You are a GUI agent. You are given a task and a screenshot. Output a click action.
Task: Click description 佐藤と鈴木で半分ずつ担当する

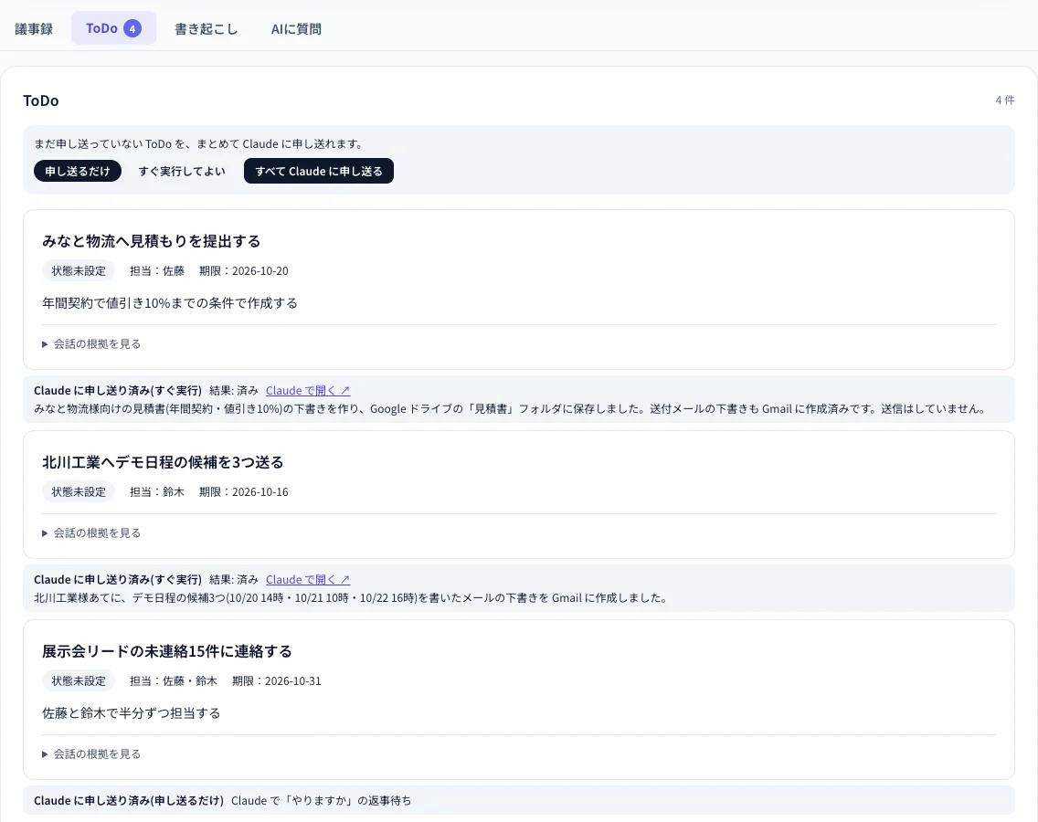click(131, 712)
